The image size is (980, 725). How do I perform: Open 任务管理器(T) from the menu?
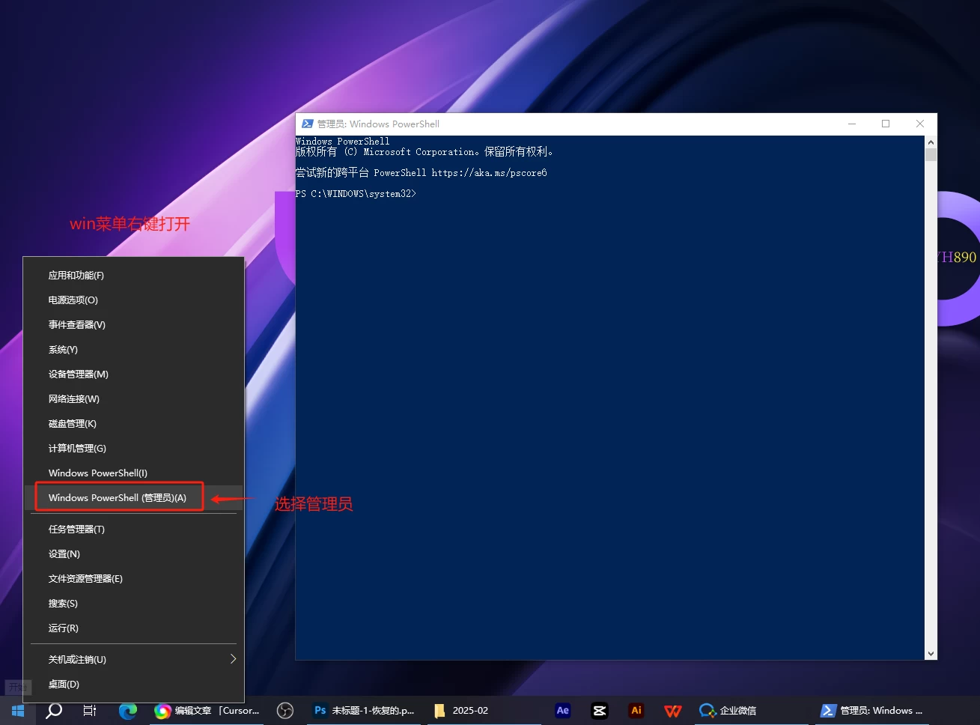(x=76, y=530)
